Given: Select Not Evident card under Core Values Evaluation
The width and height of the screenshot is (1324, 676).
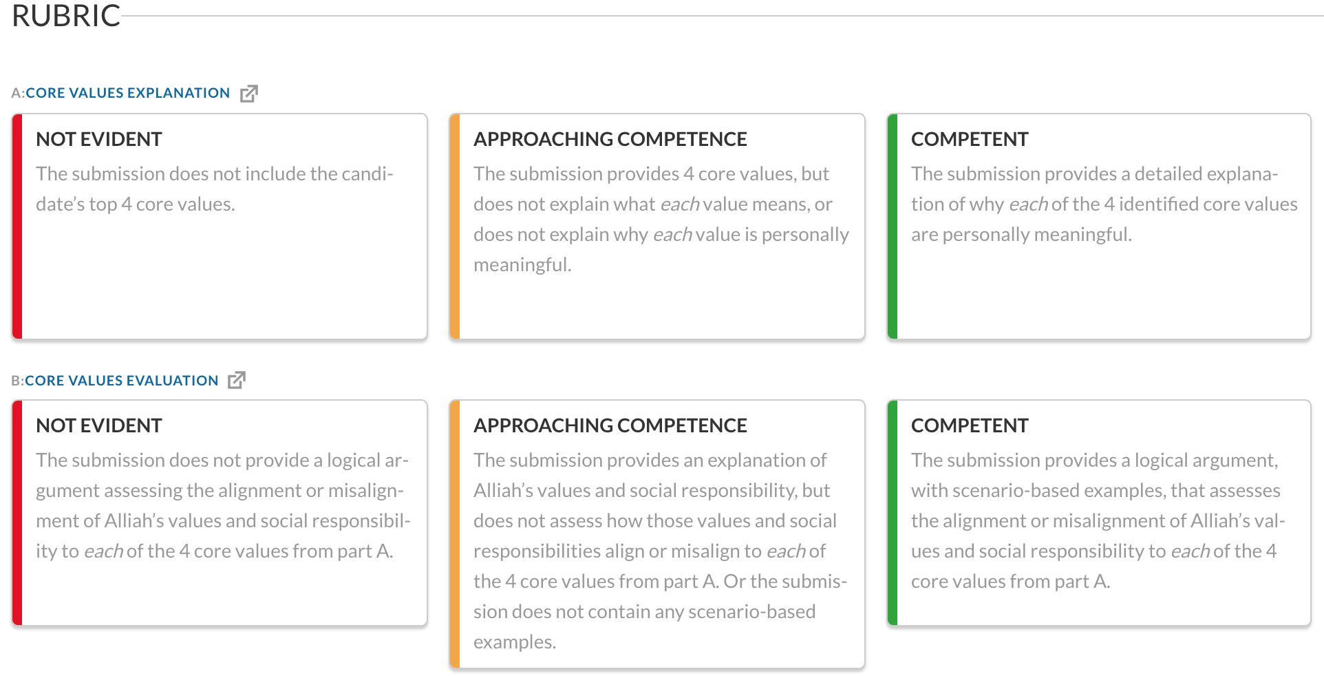Looking at the screenshot, I should (x=220, y=513).
